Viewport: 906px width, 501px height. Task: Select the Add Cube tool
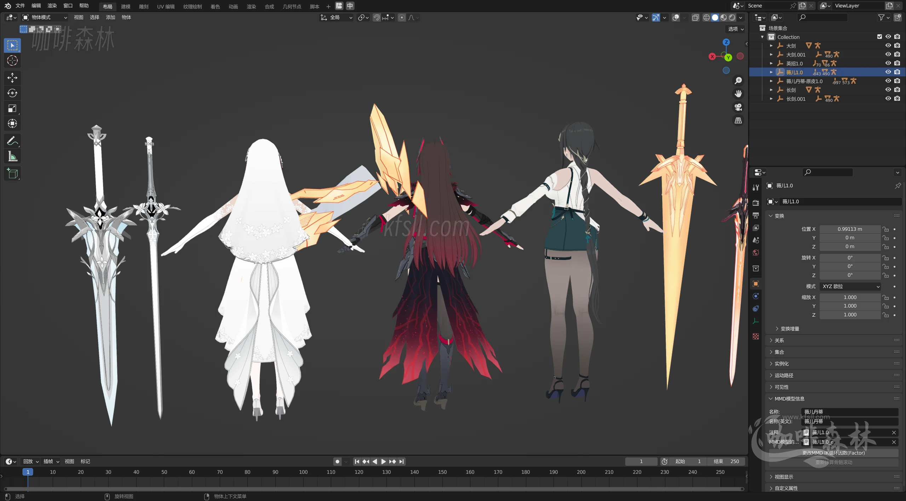(12, 174)
